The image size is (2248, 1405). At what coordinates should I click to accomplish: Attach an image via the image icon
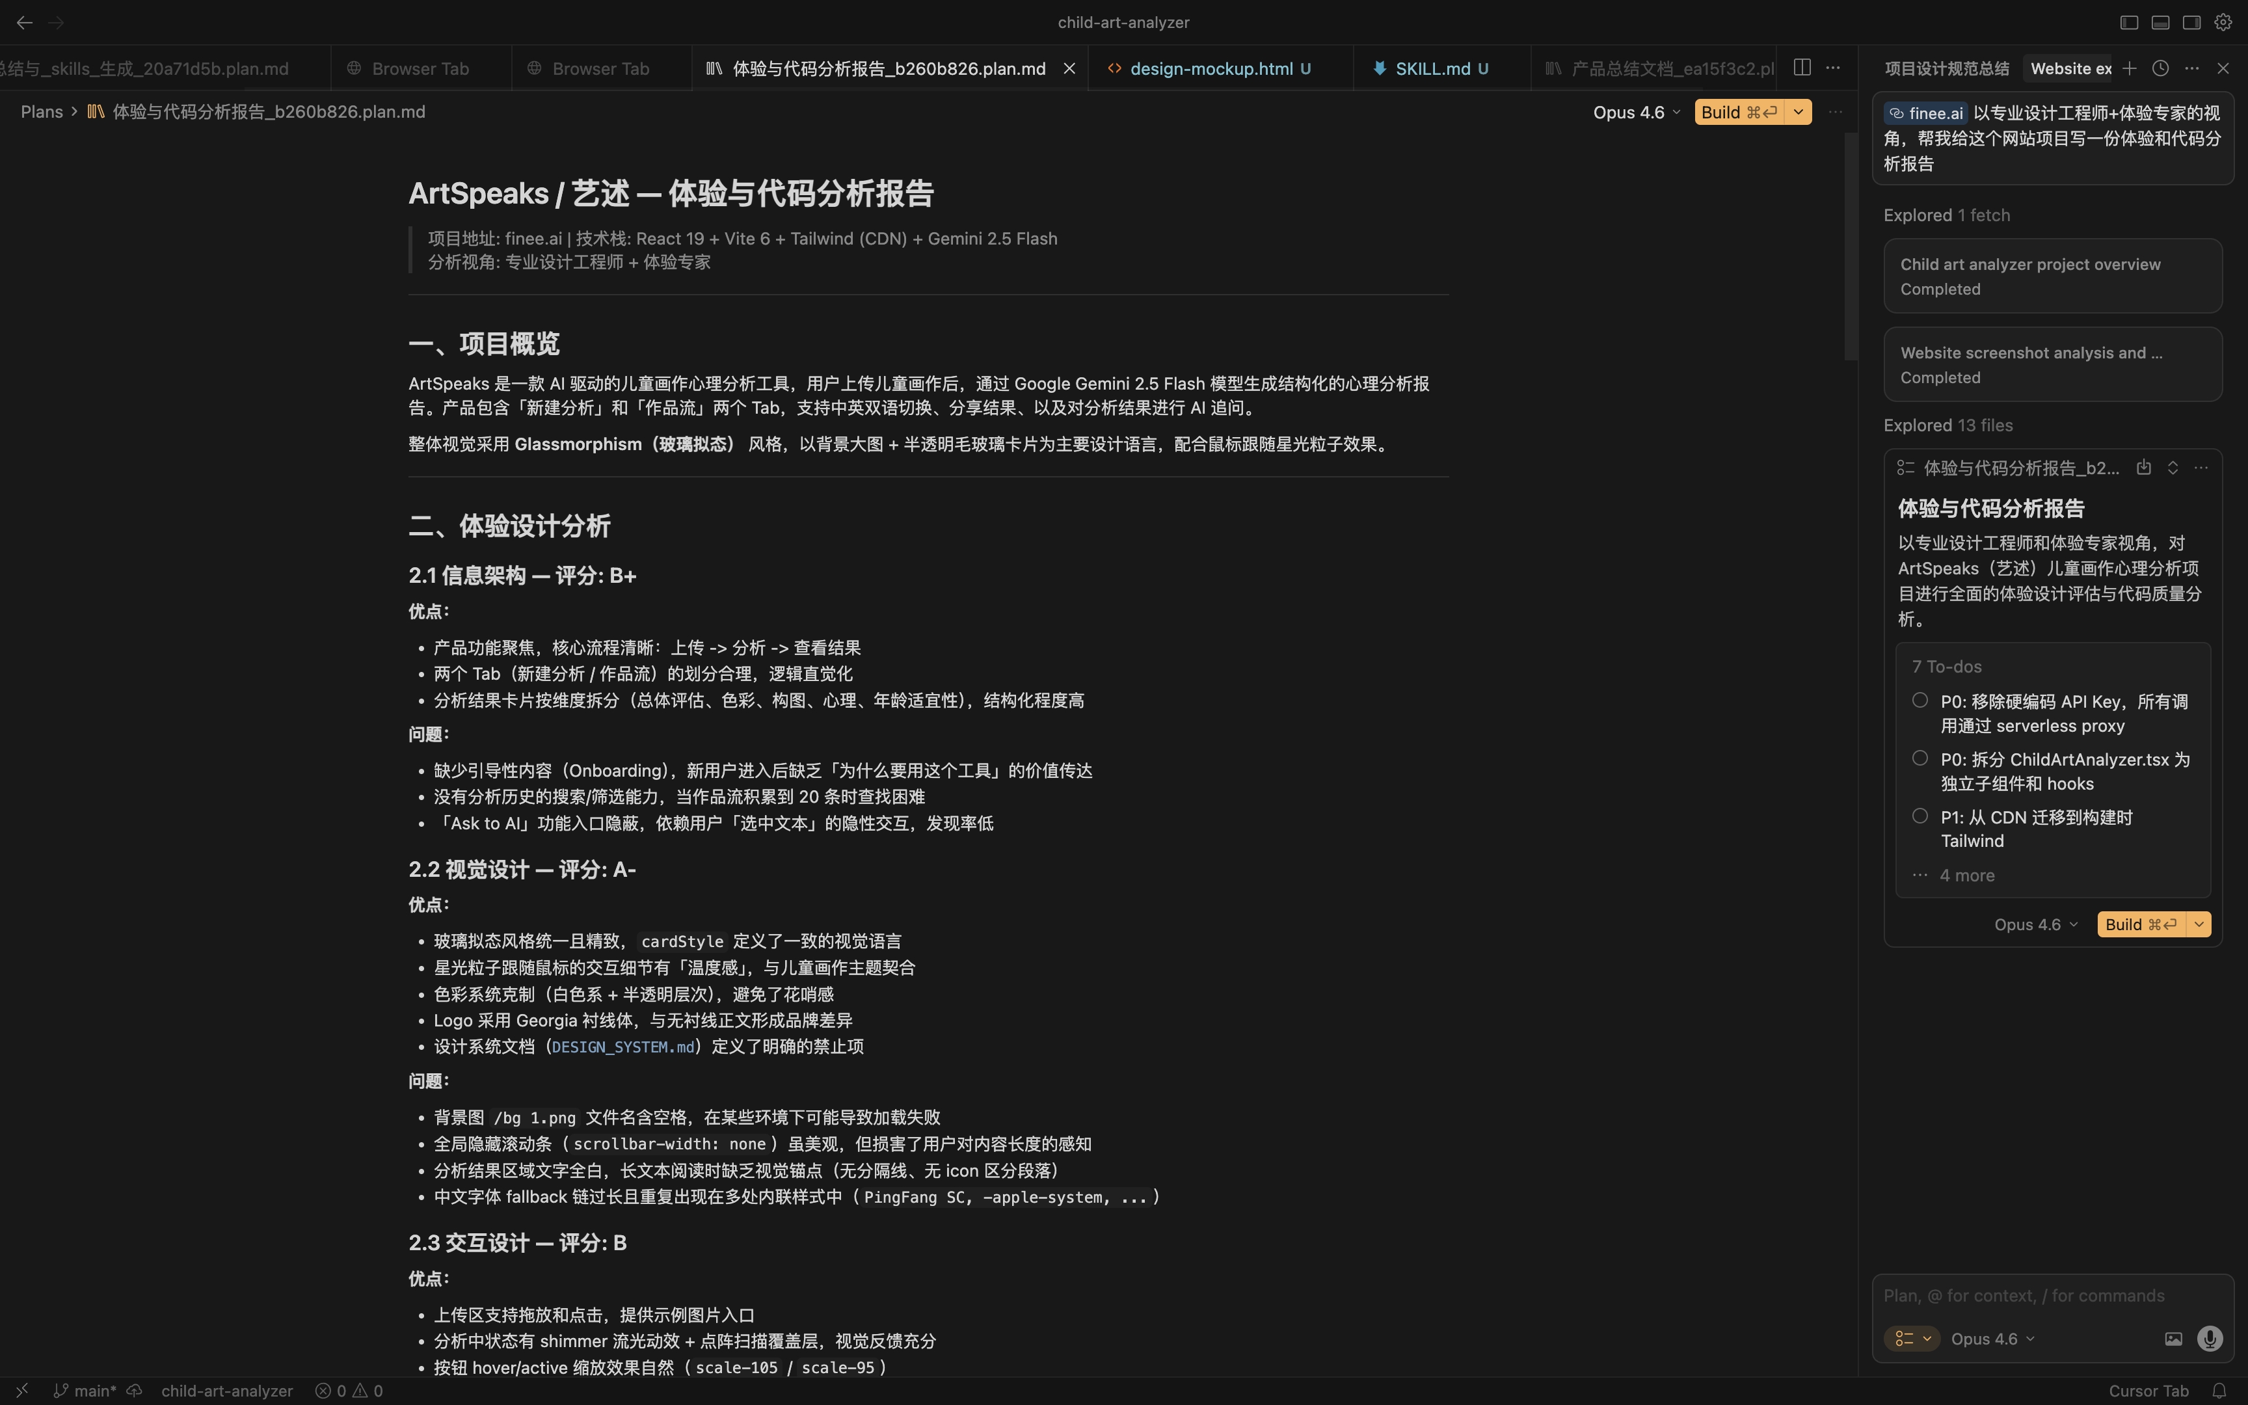click(x=2173, y=1338)
